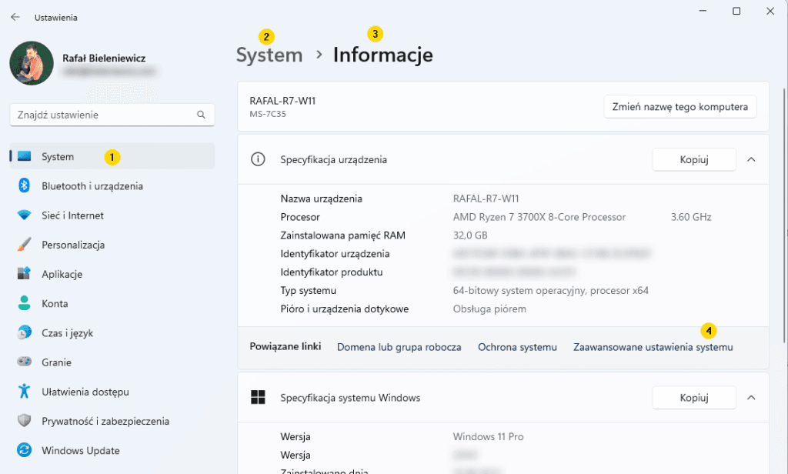Collapse Specyfikacja urządzenia section chevron

[x=752, y=160]
